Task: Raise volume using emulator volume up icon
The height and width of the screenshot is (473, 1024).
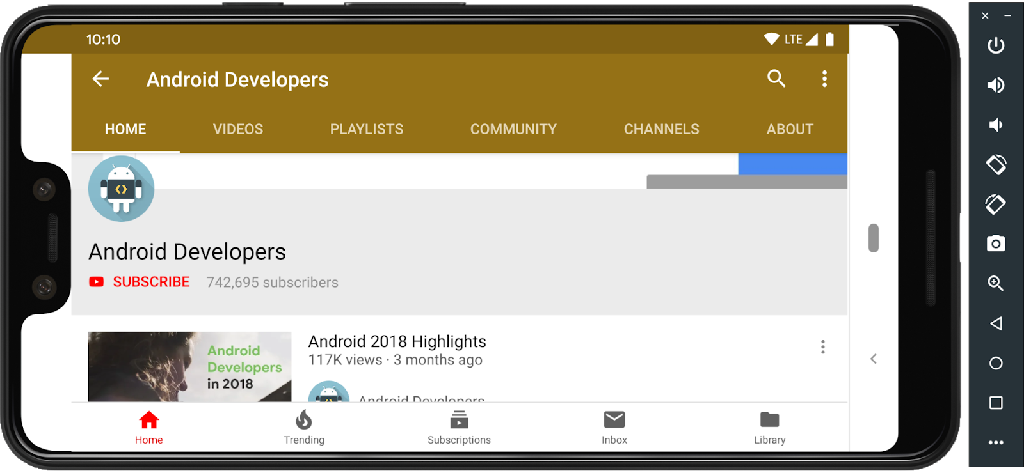Action: 996,85
